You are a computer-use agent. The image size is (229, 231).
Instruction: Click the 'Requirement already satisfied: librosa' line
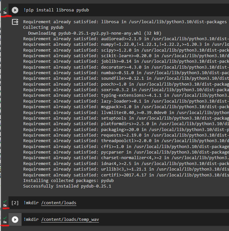tap(125, 22)
